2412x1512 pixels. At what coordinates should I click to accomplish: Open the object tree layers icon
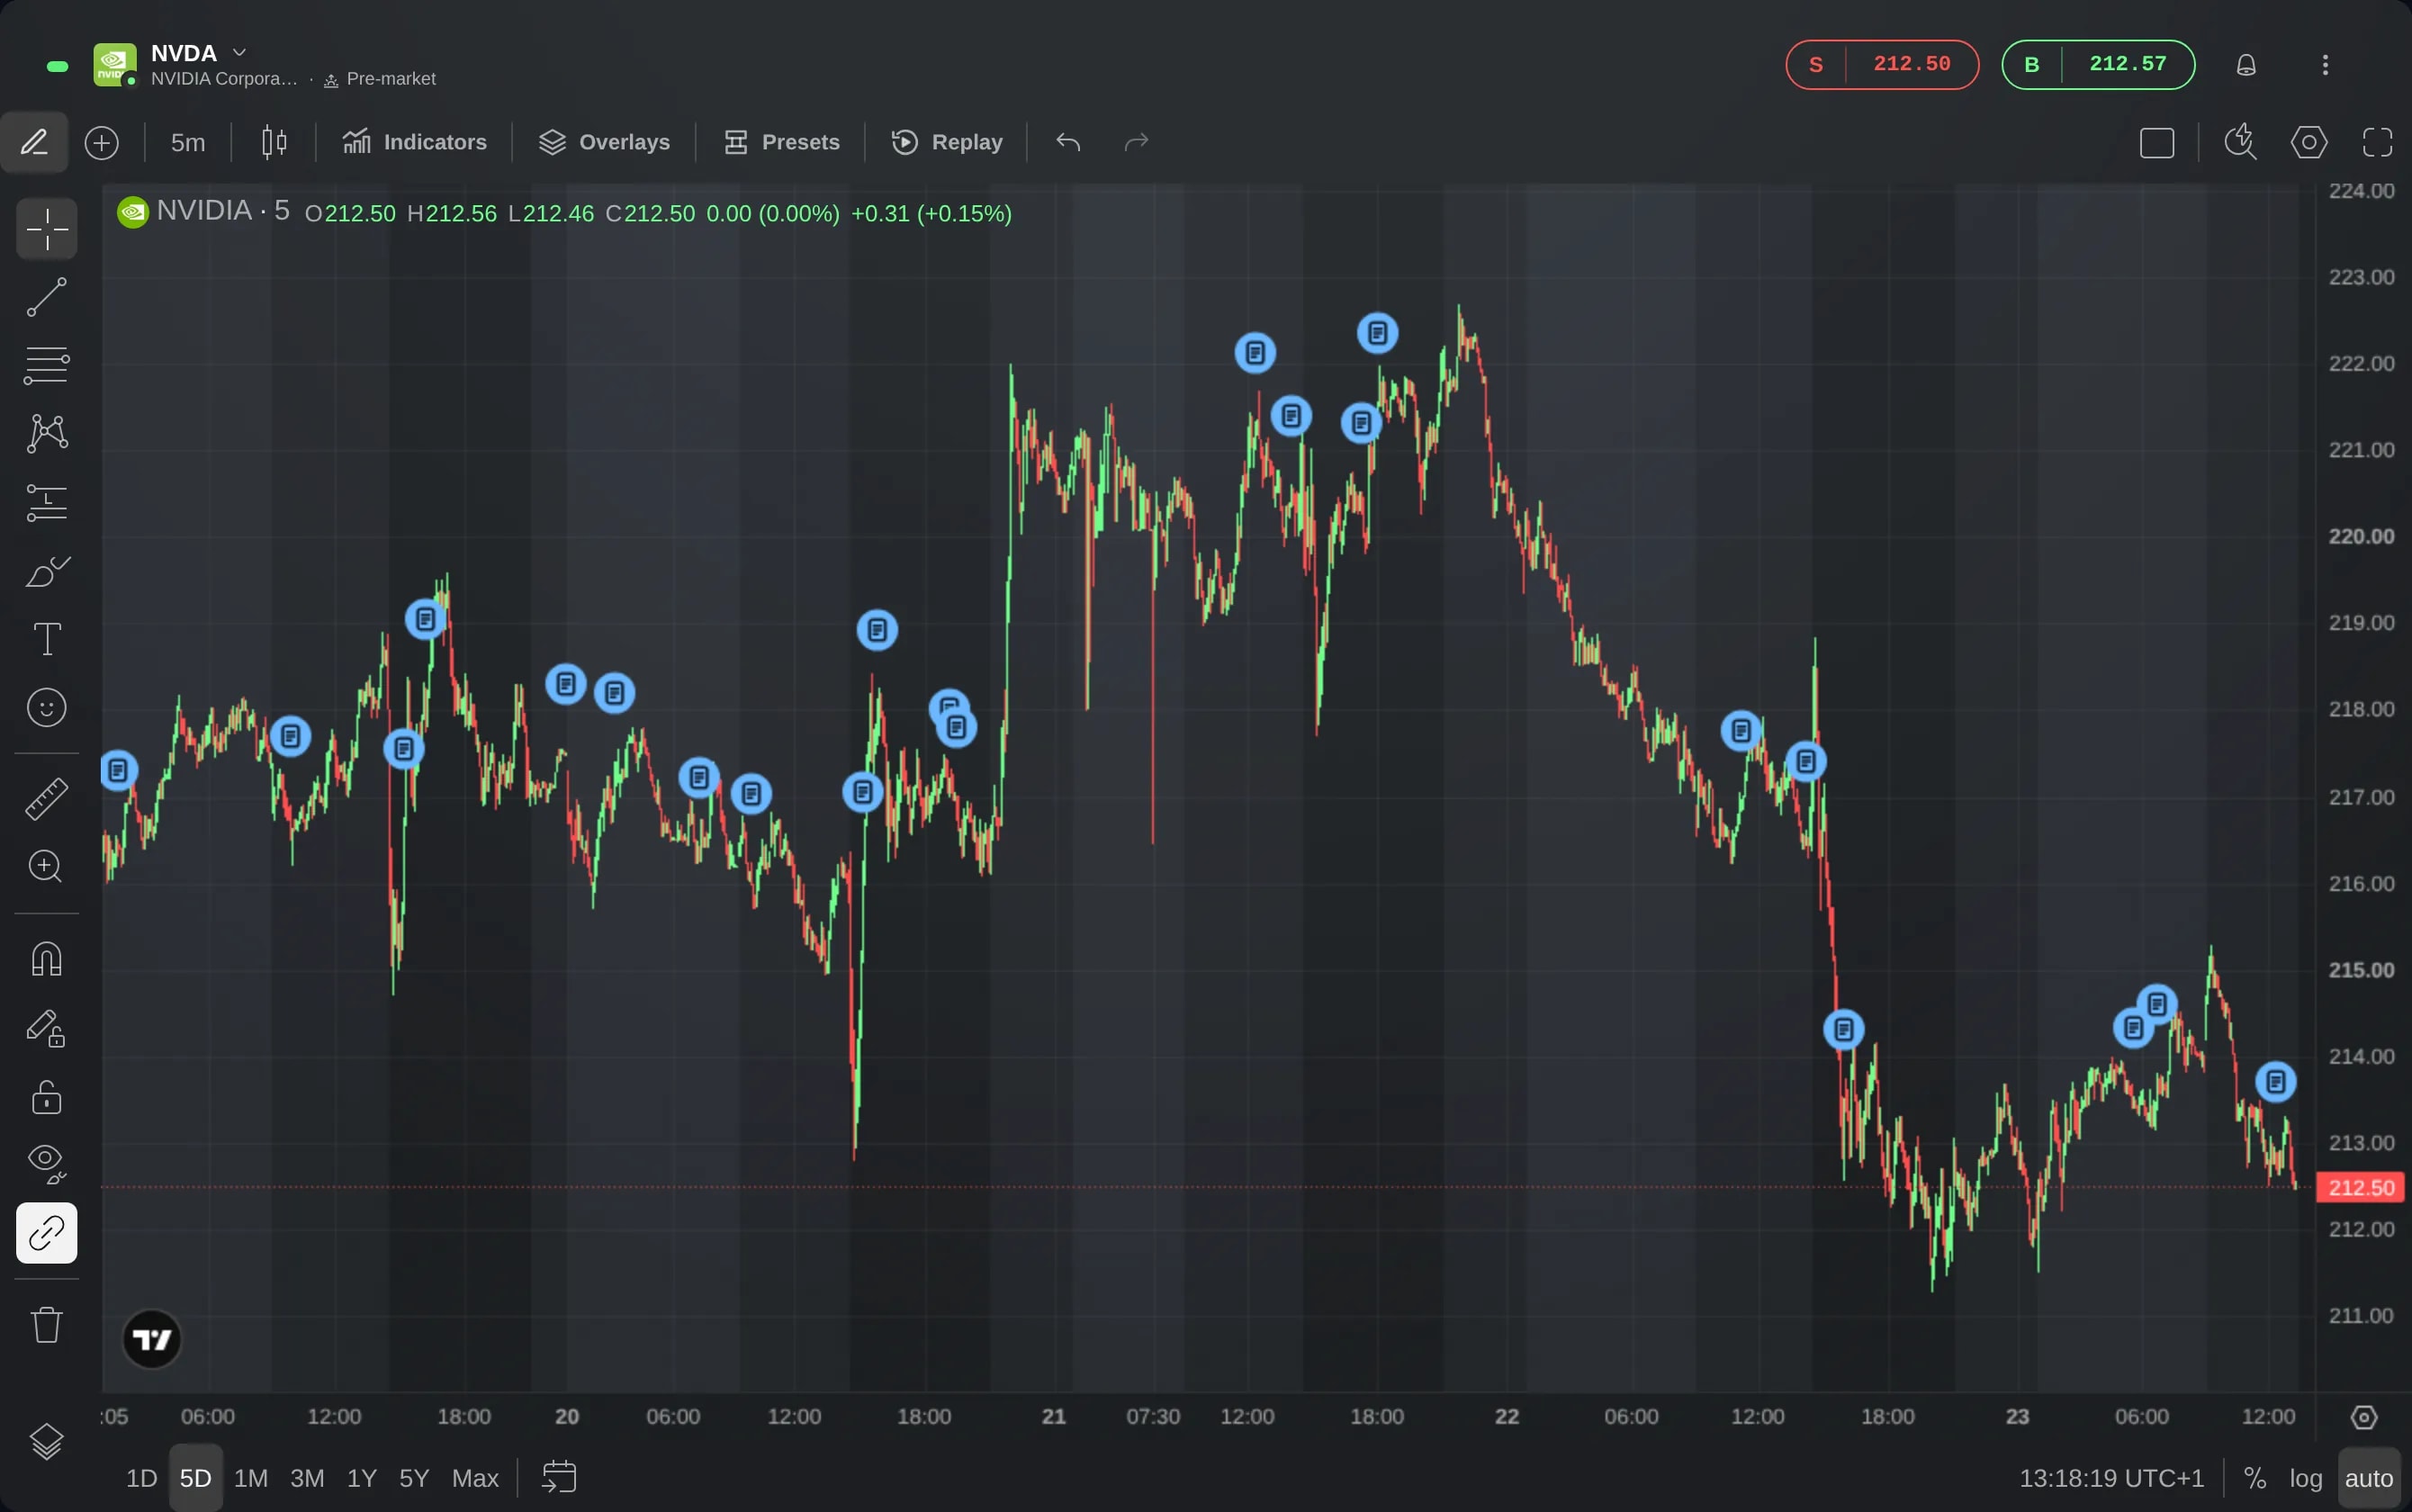(46, 1441)
